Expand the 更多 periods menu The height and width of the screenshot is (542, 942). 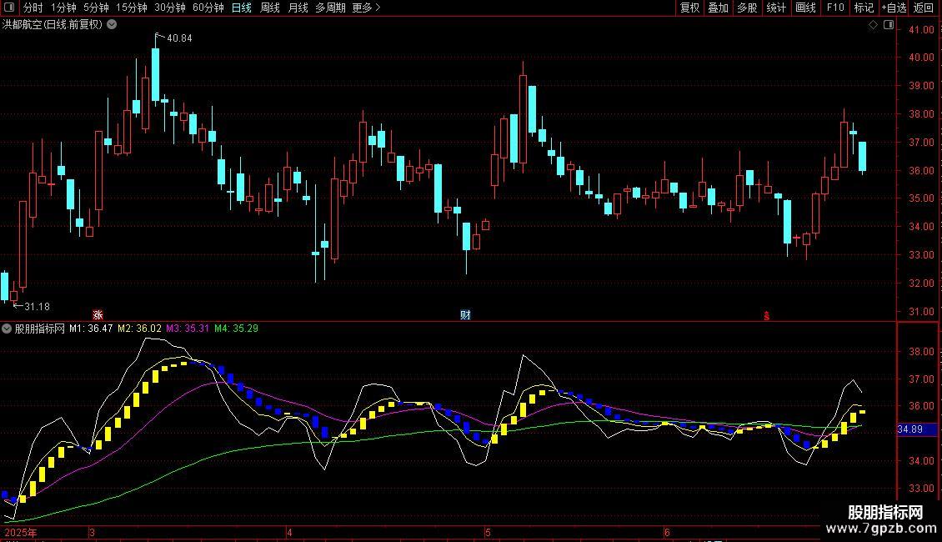tap(366, 8)
